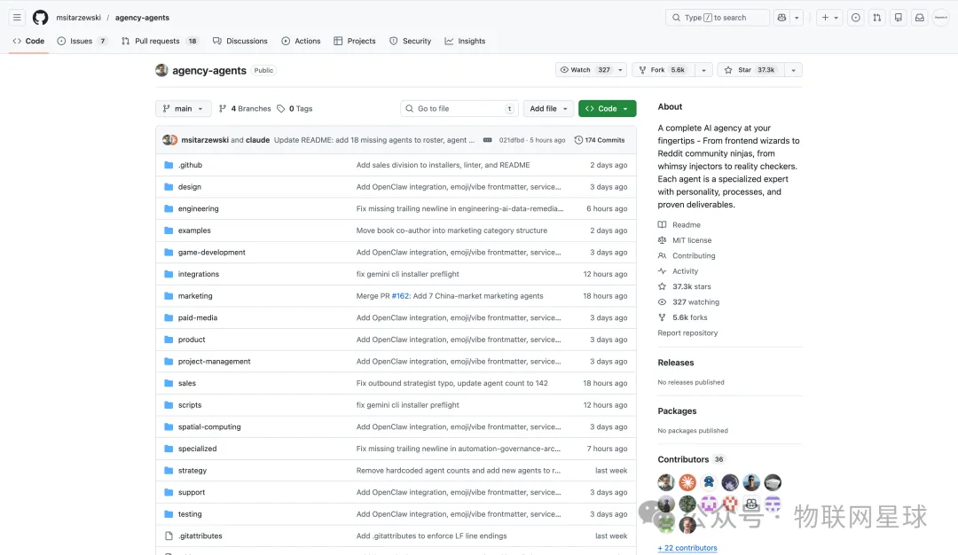Open the main branch selector
The height and width of the screenshot is (555, 958).
184,109
